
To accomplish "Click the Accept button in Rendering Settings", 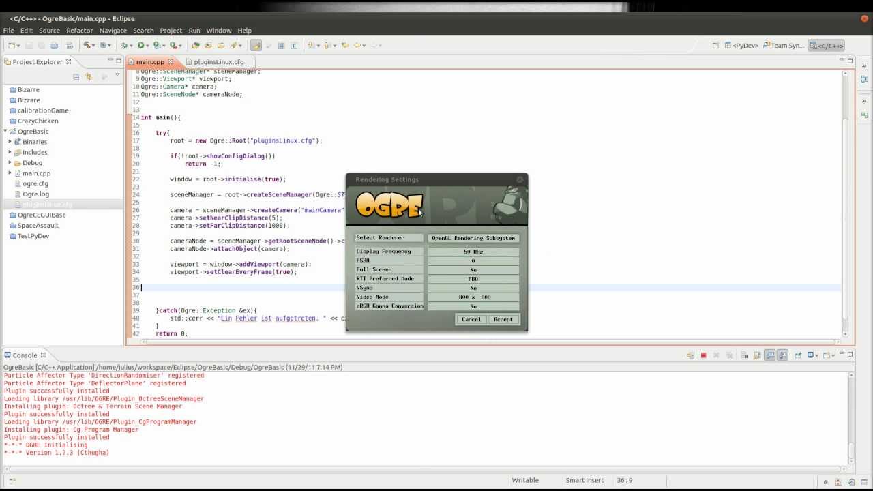I will 503,319.
